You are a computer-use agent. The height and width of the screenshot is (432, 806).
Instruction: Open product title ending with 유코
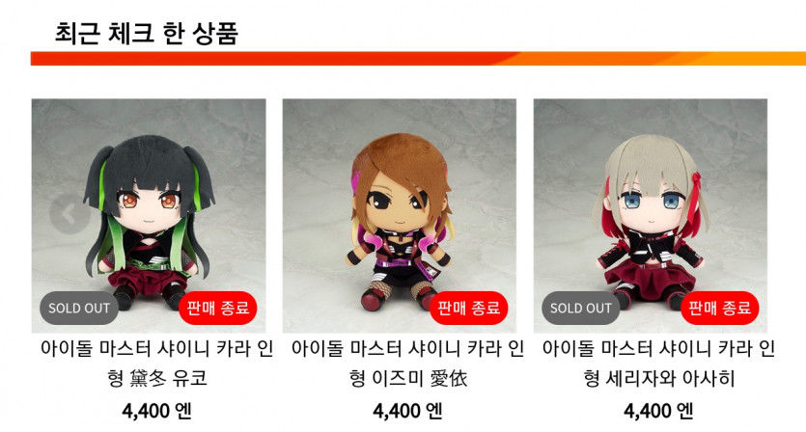point(156,364)
